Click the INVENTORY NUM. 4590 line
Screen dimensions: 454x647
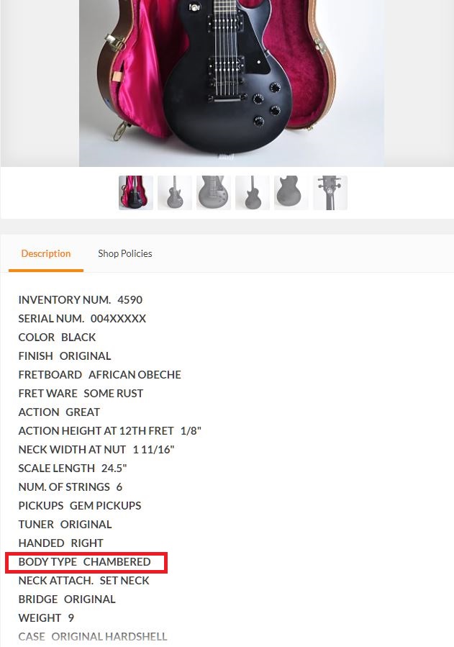[81, 299]
